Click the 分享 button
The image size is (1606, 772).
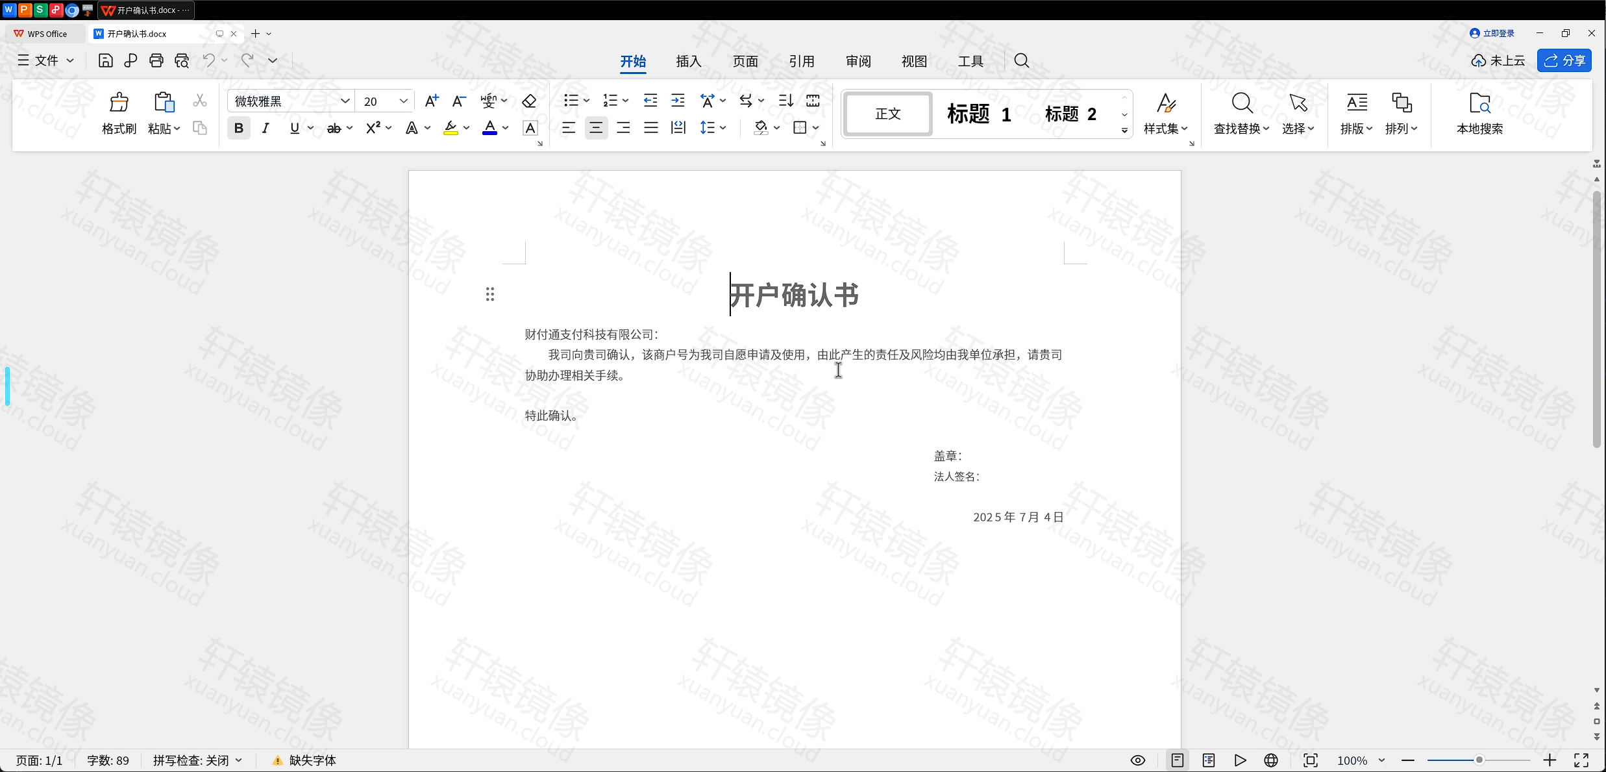pyautogui.click(x=1564, y=60)
